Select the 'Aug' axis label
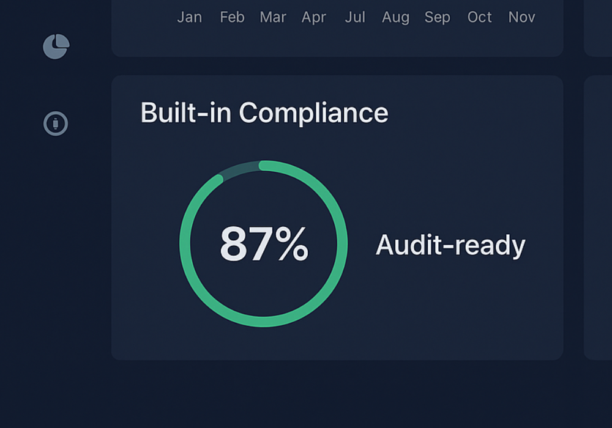612x428 pixels. [x=396, y=18]
